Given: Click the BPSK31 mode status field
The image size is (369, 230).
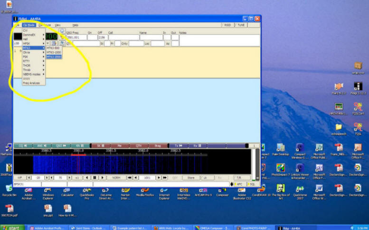Looking at the screenshot, I should (x=27, y=184).
